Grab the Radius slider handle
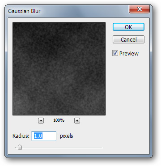 coord(20,148)
